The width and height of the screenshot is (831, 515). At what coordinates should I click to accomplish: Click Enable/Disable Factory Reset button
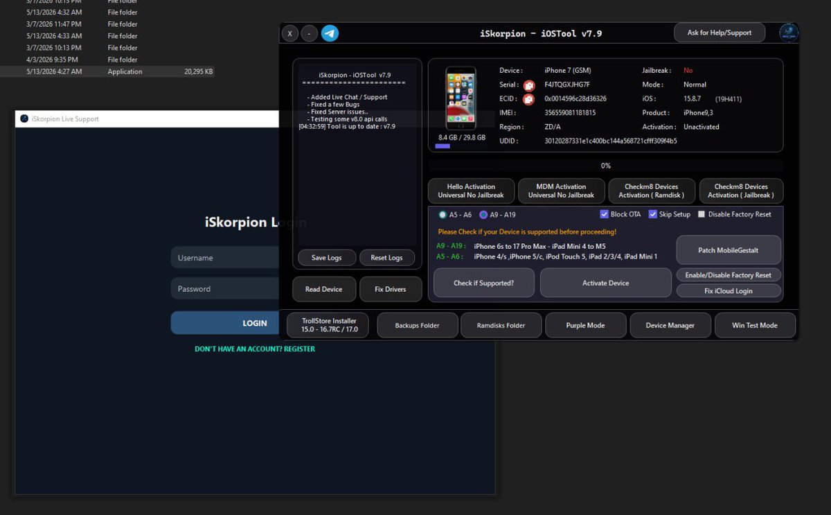729,275
